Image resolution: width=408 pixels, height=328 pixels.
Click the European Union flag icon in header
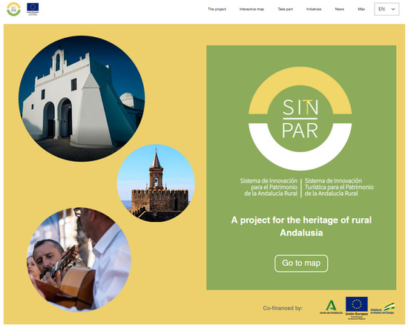(33, 9)
